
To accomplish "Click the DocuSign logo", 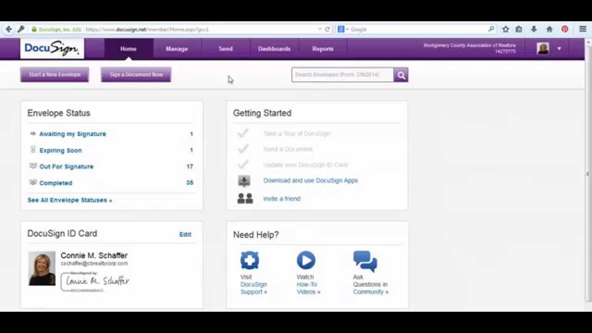I will 52,48.
